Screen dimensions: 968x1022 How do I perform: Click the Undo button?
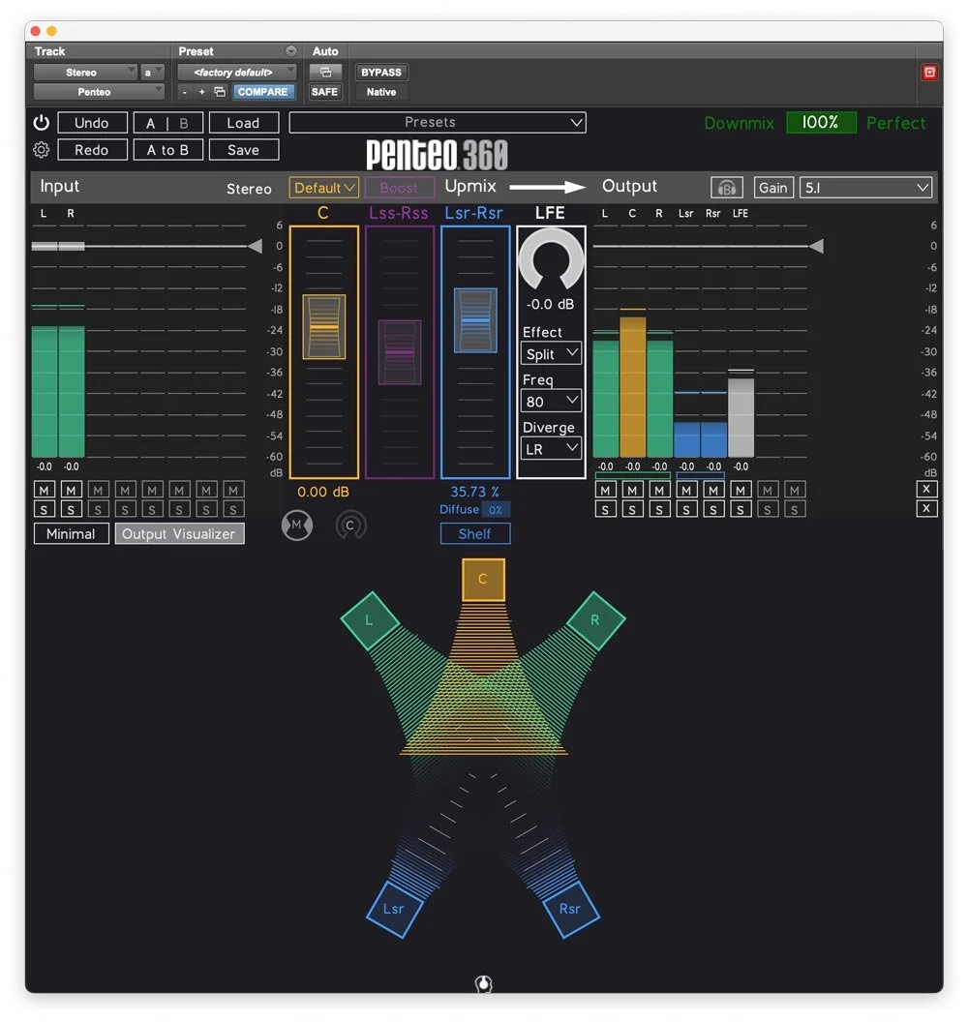tap(92, 123)
